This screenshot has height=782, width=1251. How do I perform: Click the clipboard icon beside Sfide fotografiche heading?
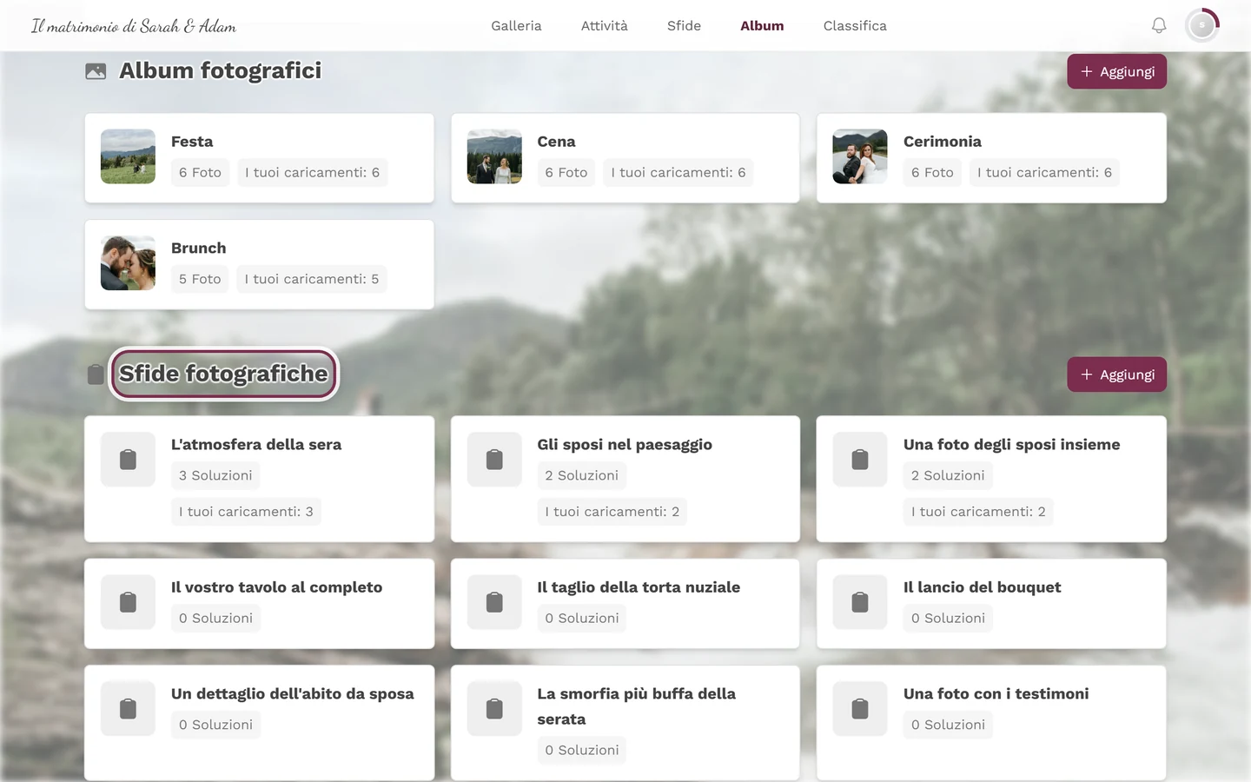point(96,374)
